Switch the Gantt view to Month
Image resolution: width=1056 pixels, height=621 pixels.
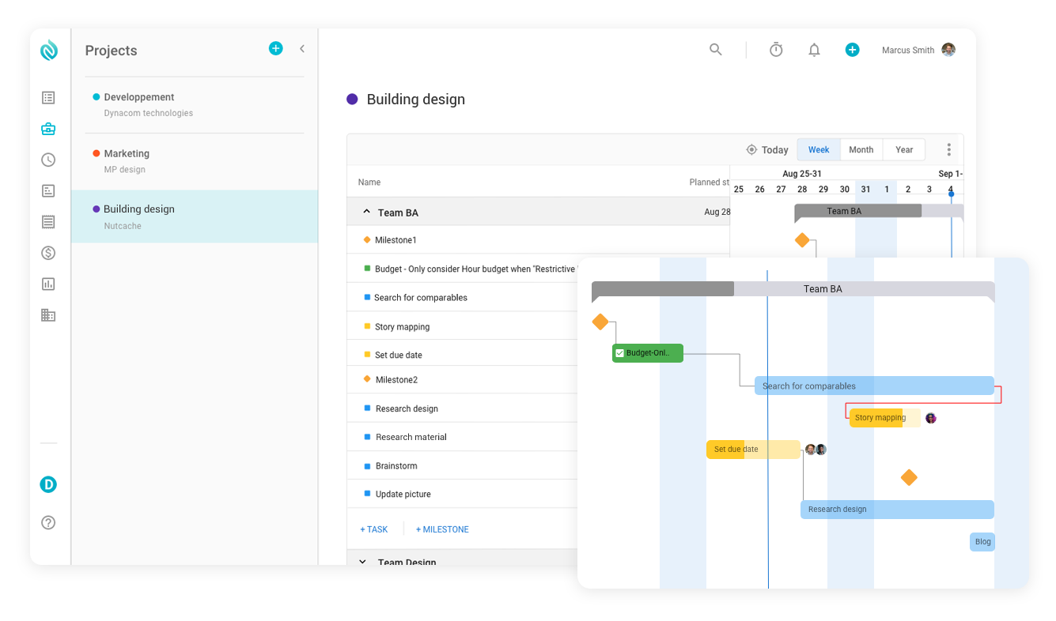[861, 149]
